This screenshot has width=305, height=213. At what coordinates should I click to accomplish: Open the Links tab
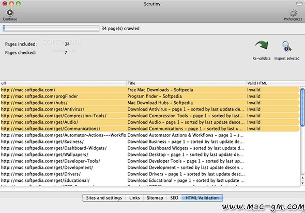[134, 198]
